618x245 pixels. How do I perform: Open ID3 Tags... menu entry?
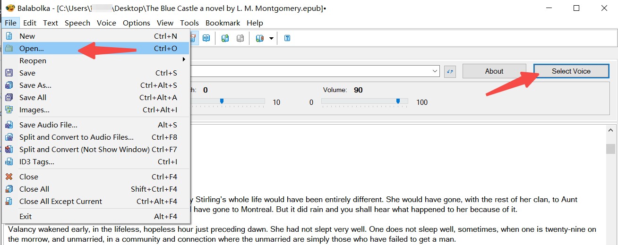coord(96,161)
